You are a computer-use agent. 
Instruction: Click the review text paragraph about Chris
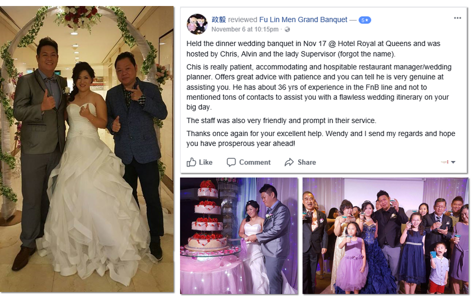[x=318, y=87]
